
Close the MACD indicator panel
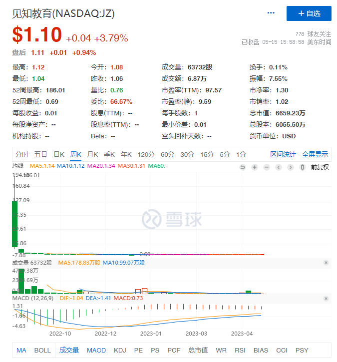(x=326, y=298)
